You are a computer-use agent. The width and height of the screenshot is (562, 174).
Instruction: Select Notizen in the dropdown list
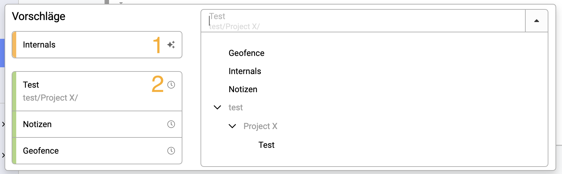[x=243, y=89]
